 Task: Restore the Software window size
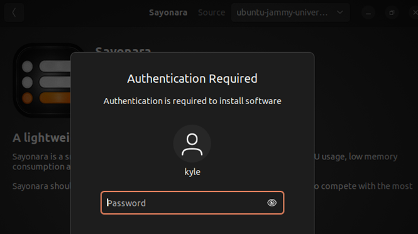pyautogui.click(x=392, y=13)
